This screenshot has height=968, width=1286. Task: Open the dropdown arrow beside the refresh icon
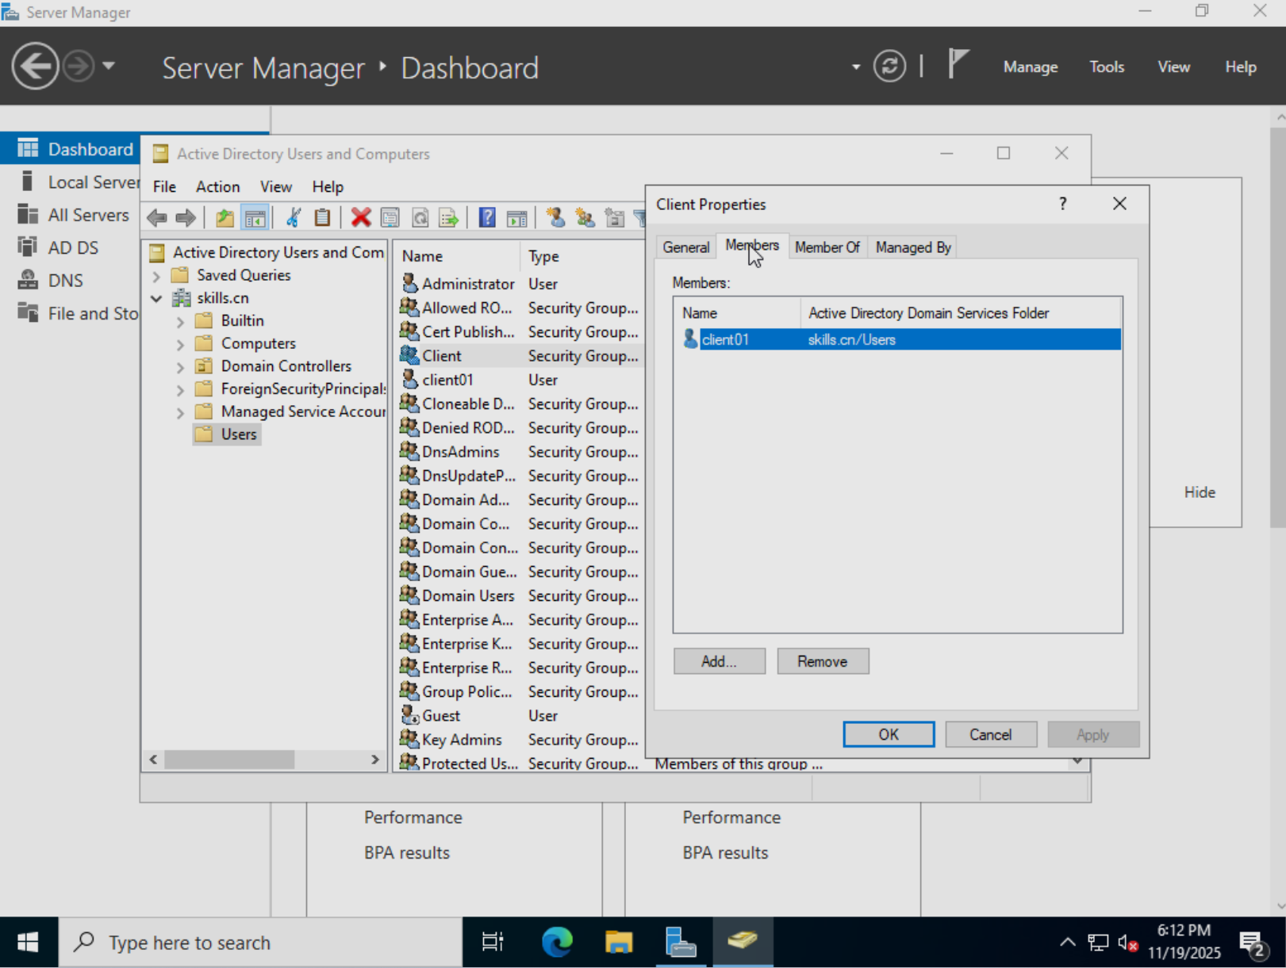(856, 67)
